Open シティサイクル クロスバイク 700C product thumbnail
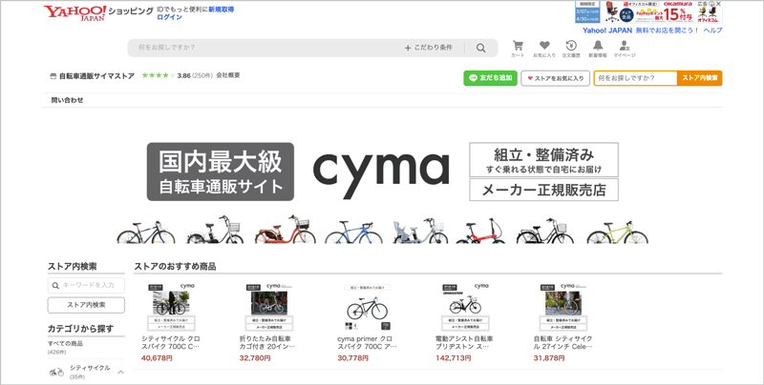Image resolution: width=764 pixels, height=385 pixels. (171, 307)
